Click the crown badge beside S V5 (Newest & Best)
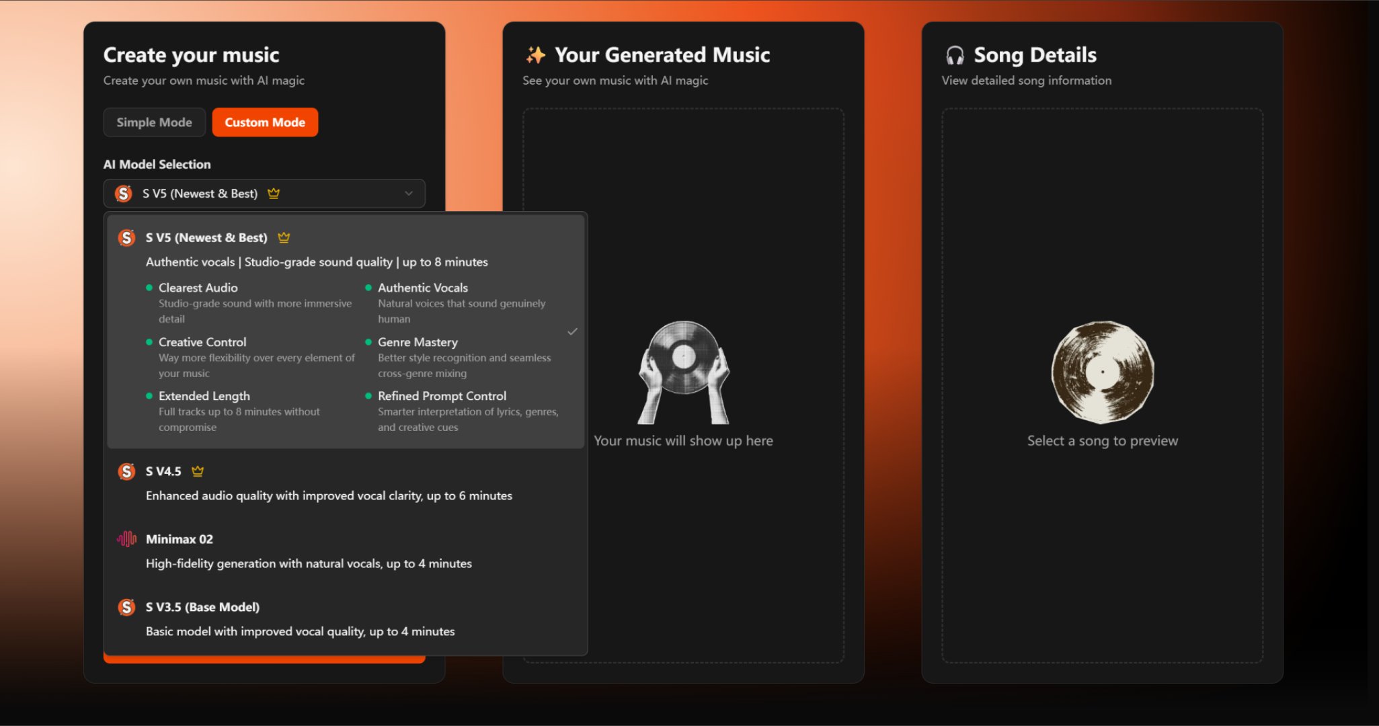The width and height of the screenshot is (1379, 726). [x=284, y=237]
